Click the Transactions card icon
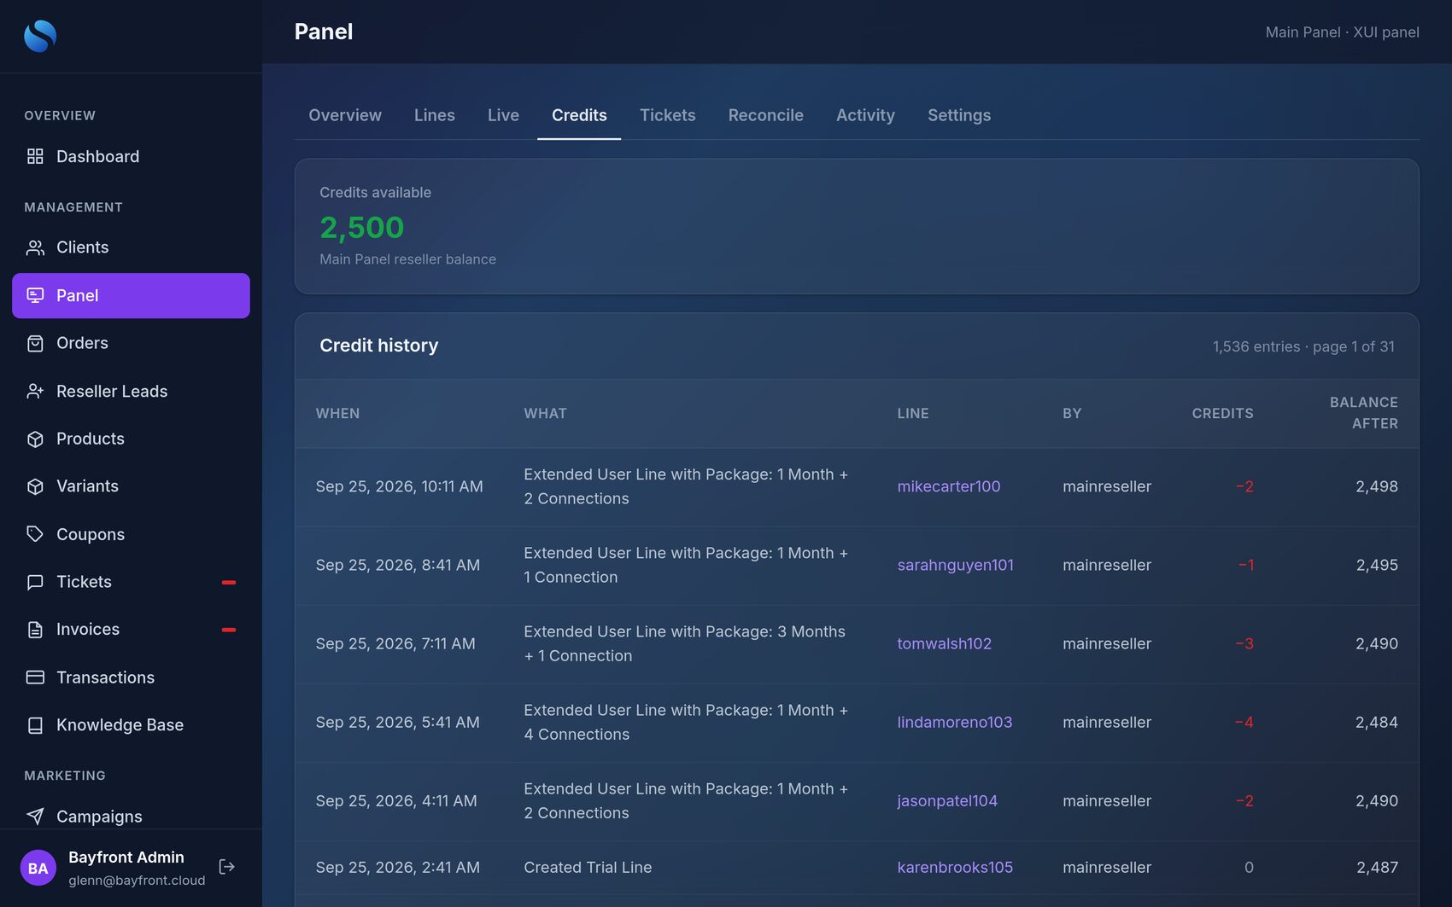 coord(35,677)
